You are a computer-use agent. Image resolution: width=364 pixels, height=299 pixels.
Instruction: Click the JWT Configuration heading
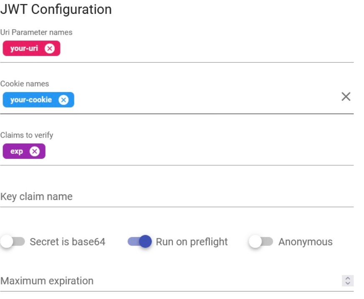(56, 9)
